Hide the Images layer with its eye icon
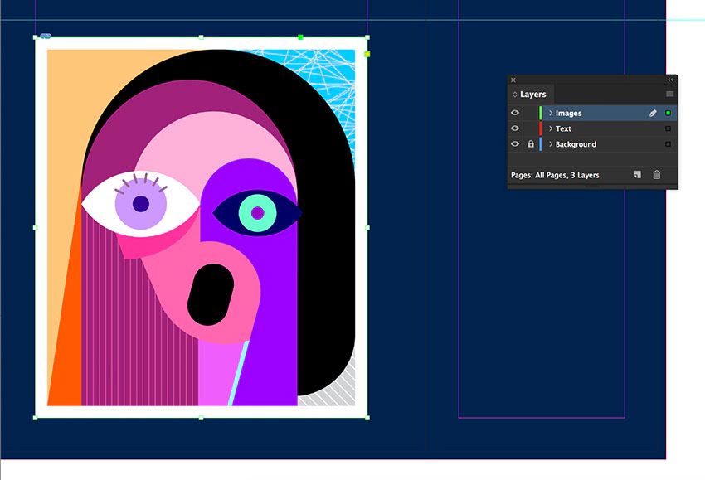This screenshot has width=705, height=480. (x=515, y=114)
